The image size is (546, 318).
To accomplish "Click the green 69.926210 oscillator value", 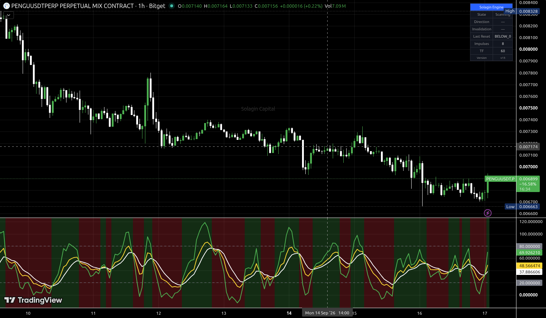I will [529, 253].
